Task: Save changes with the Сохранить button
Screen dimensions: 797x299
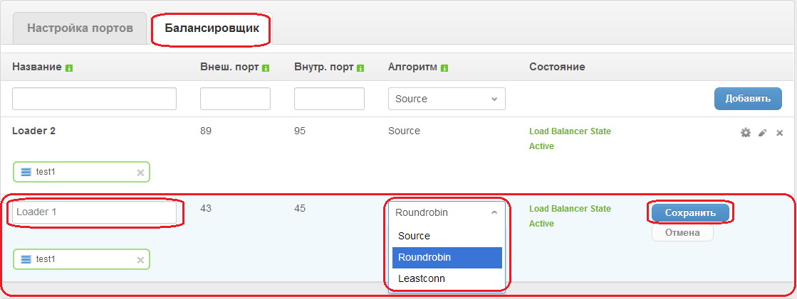Action: point(689,212)
